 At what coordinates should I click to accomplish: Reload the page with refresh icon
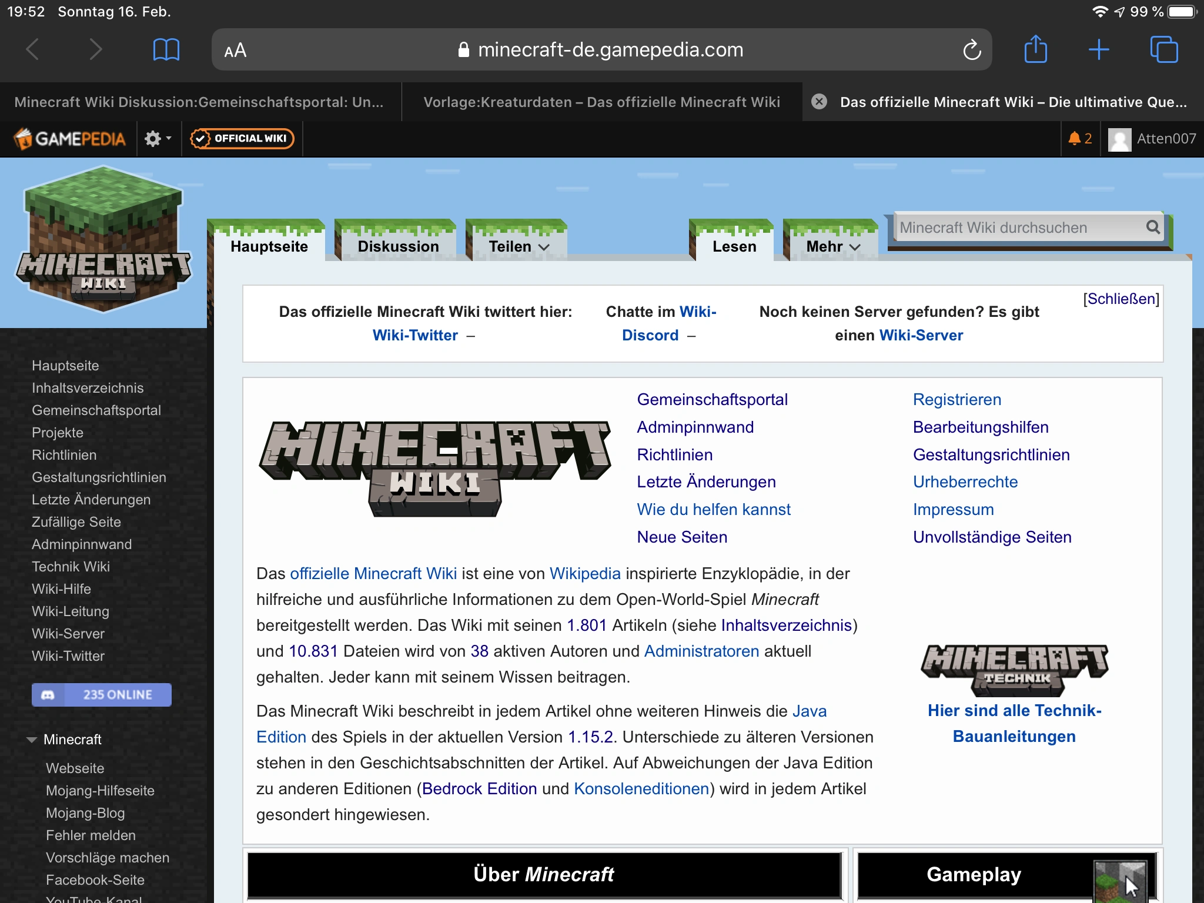(x=972, y=51)
